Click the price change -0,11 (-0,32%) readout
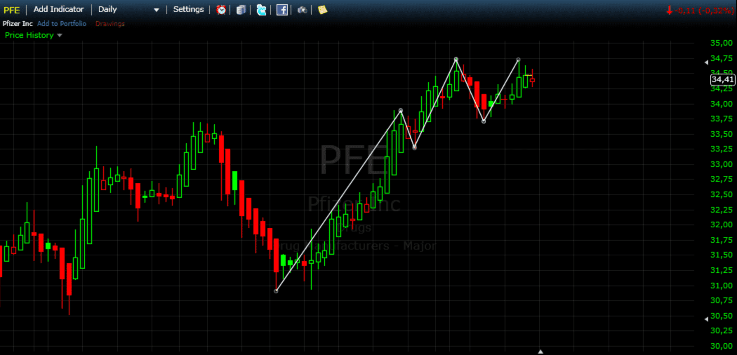 pyautogui.click(x=700, y=10)
